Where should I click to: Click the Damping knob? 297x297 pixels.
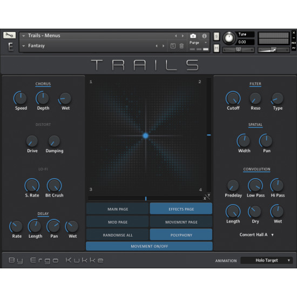[54, 141]
